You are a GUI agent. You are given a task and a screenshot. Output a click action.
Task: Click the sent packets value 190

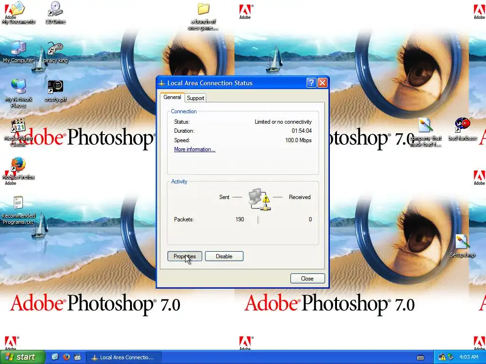coord(240,219)
